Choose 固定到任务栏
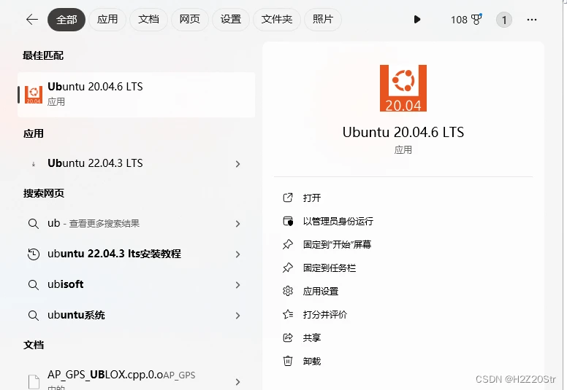Image resolution: width=567 pixels, height=390 pixels. 330,268
